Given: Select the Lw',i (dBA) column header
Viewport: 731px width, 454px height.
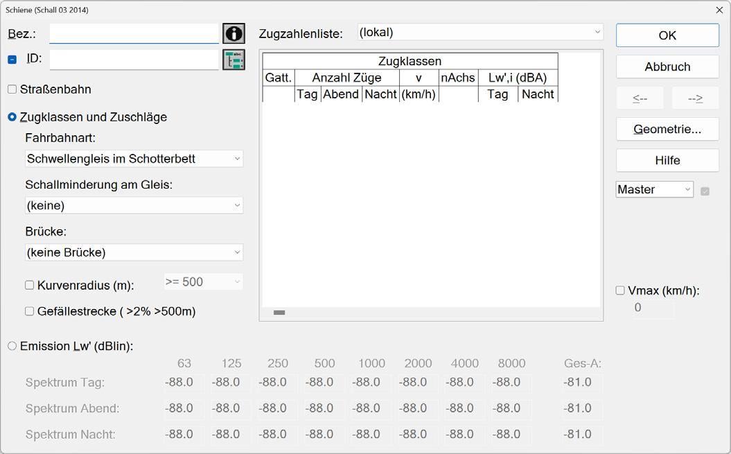Looking at the screenshot, I should tap(518, 78).
